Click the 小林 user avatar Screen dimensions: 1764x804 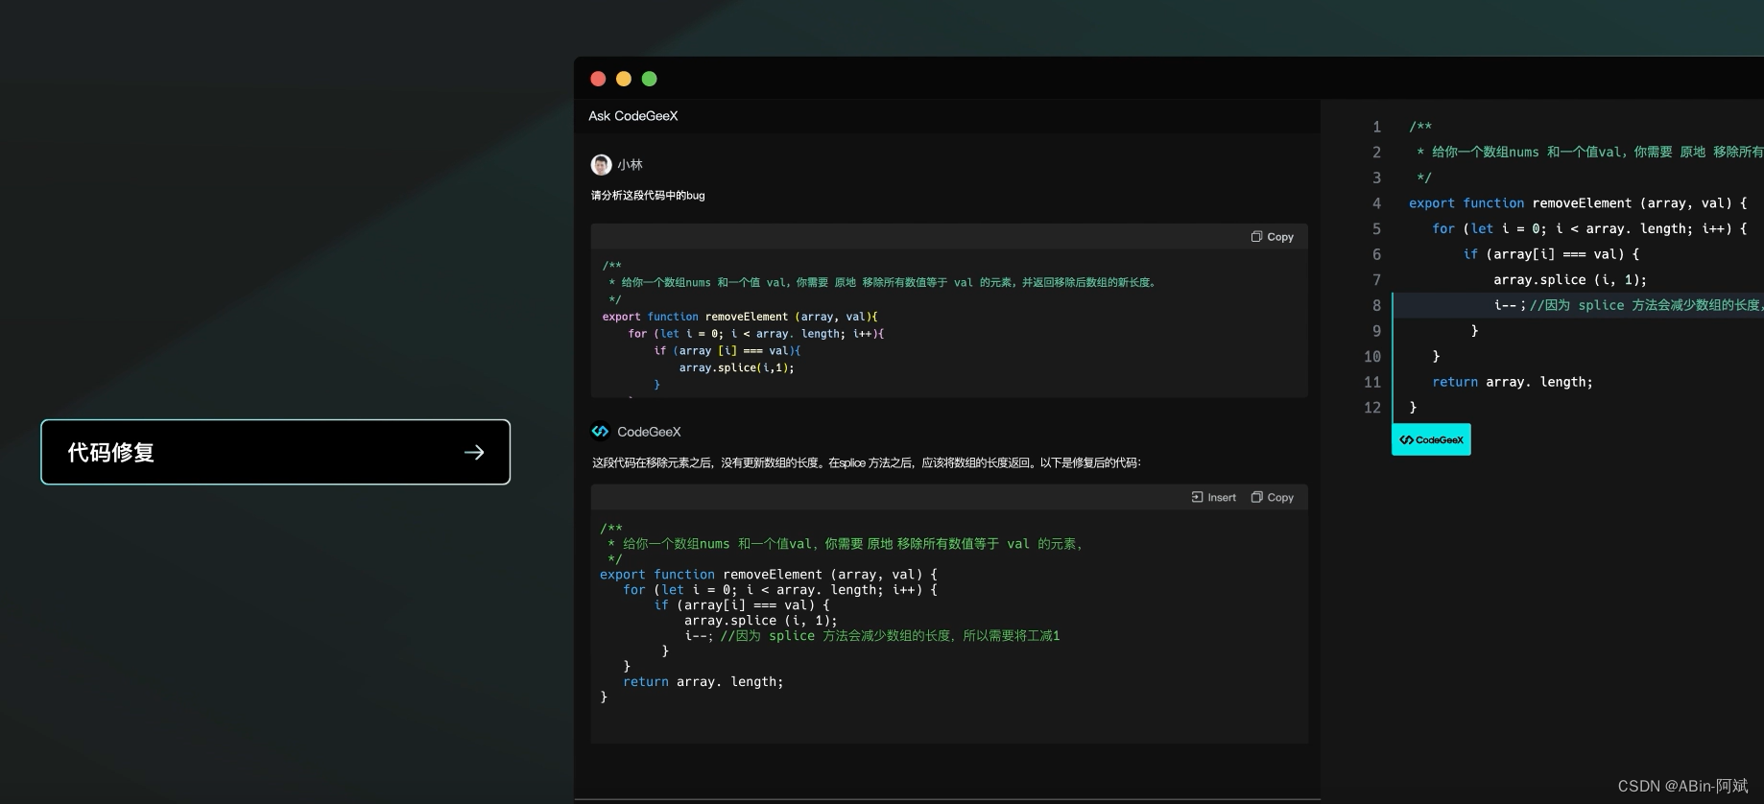coord(601,165)
